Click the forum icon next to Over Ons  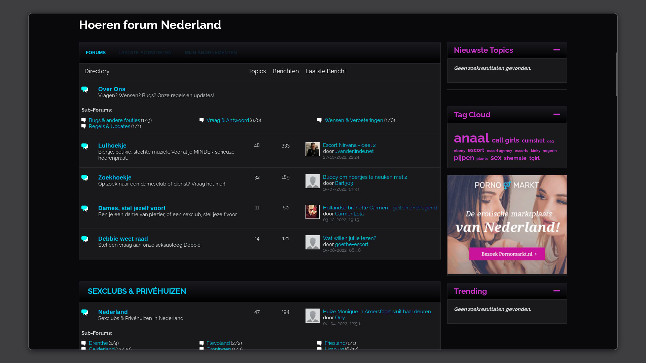point(85,89)
